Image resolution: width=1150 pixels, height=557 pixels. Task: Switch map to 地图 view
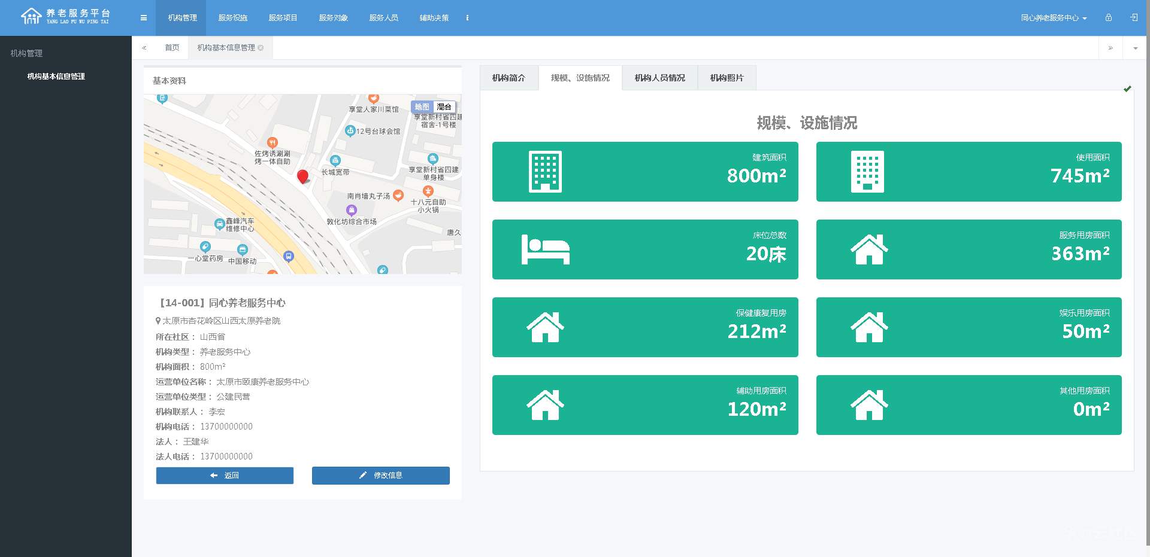[x=422, y=106]
